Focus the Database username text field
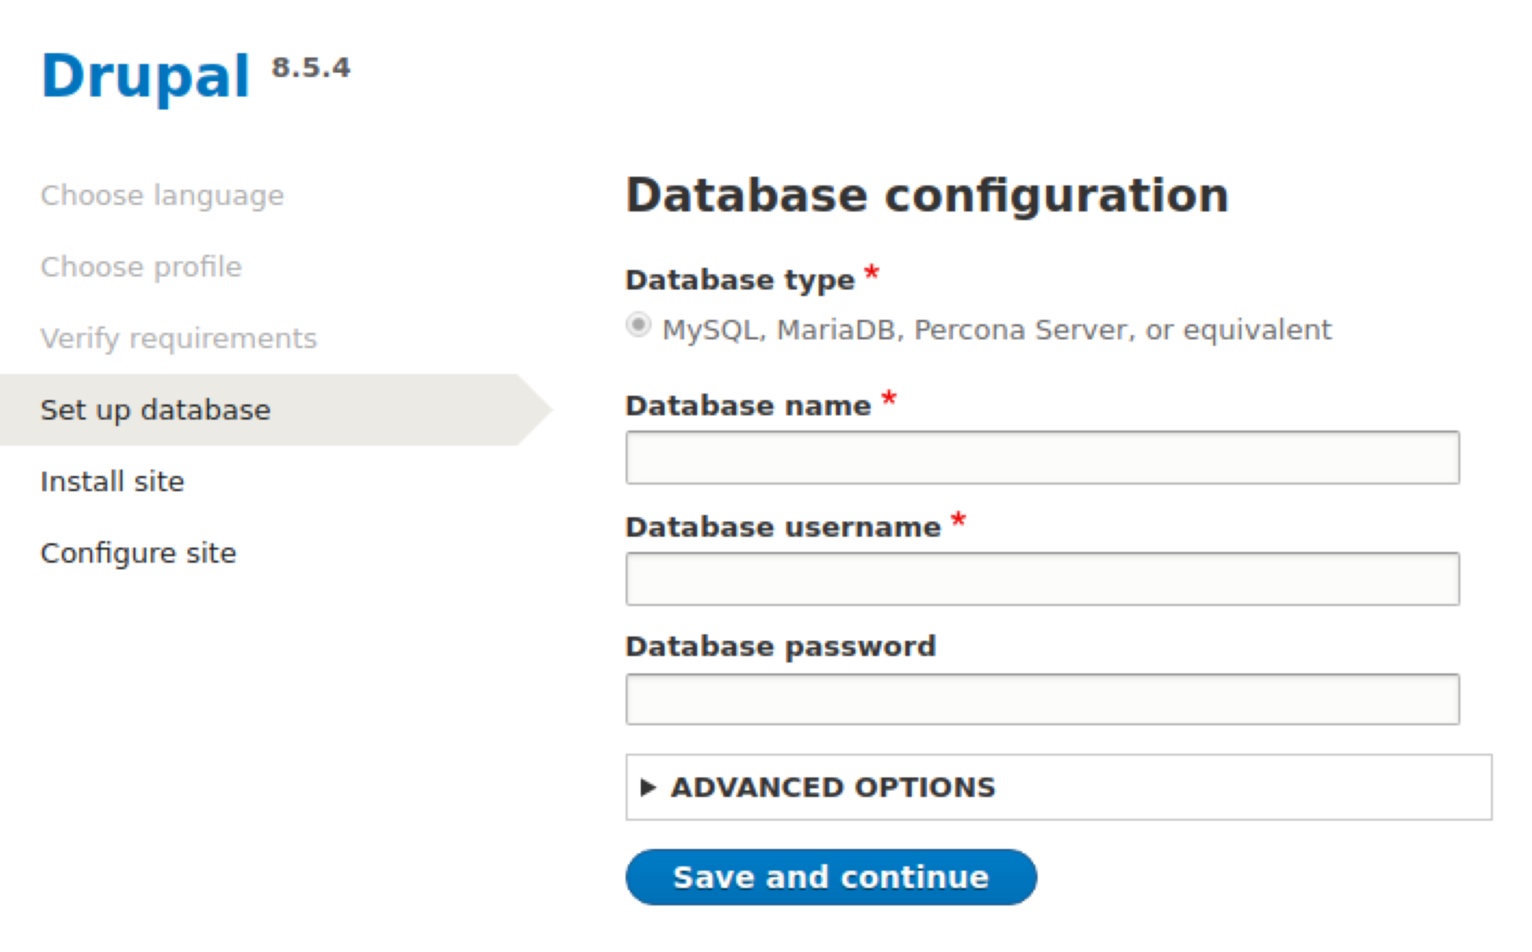The image size is (1532, 952). (1042, 579)
